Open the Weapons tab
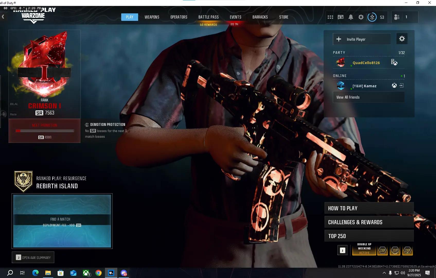The width and height of the screenshot is (436, 278). coord(152,17)
